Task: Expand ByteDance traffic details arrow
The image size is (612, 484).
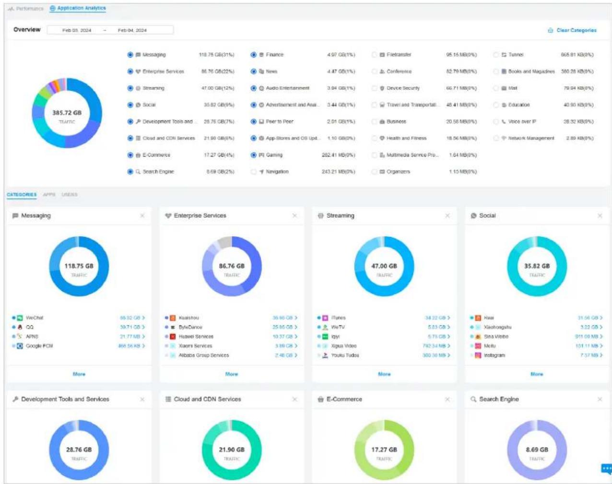Action: point(296,327)
